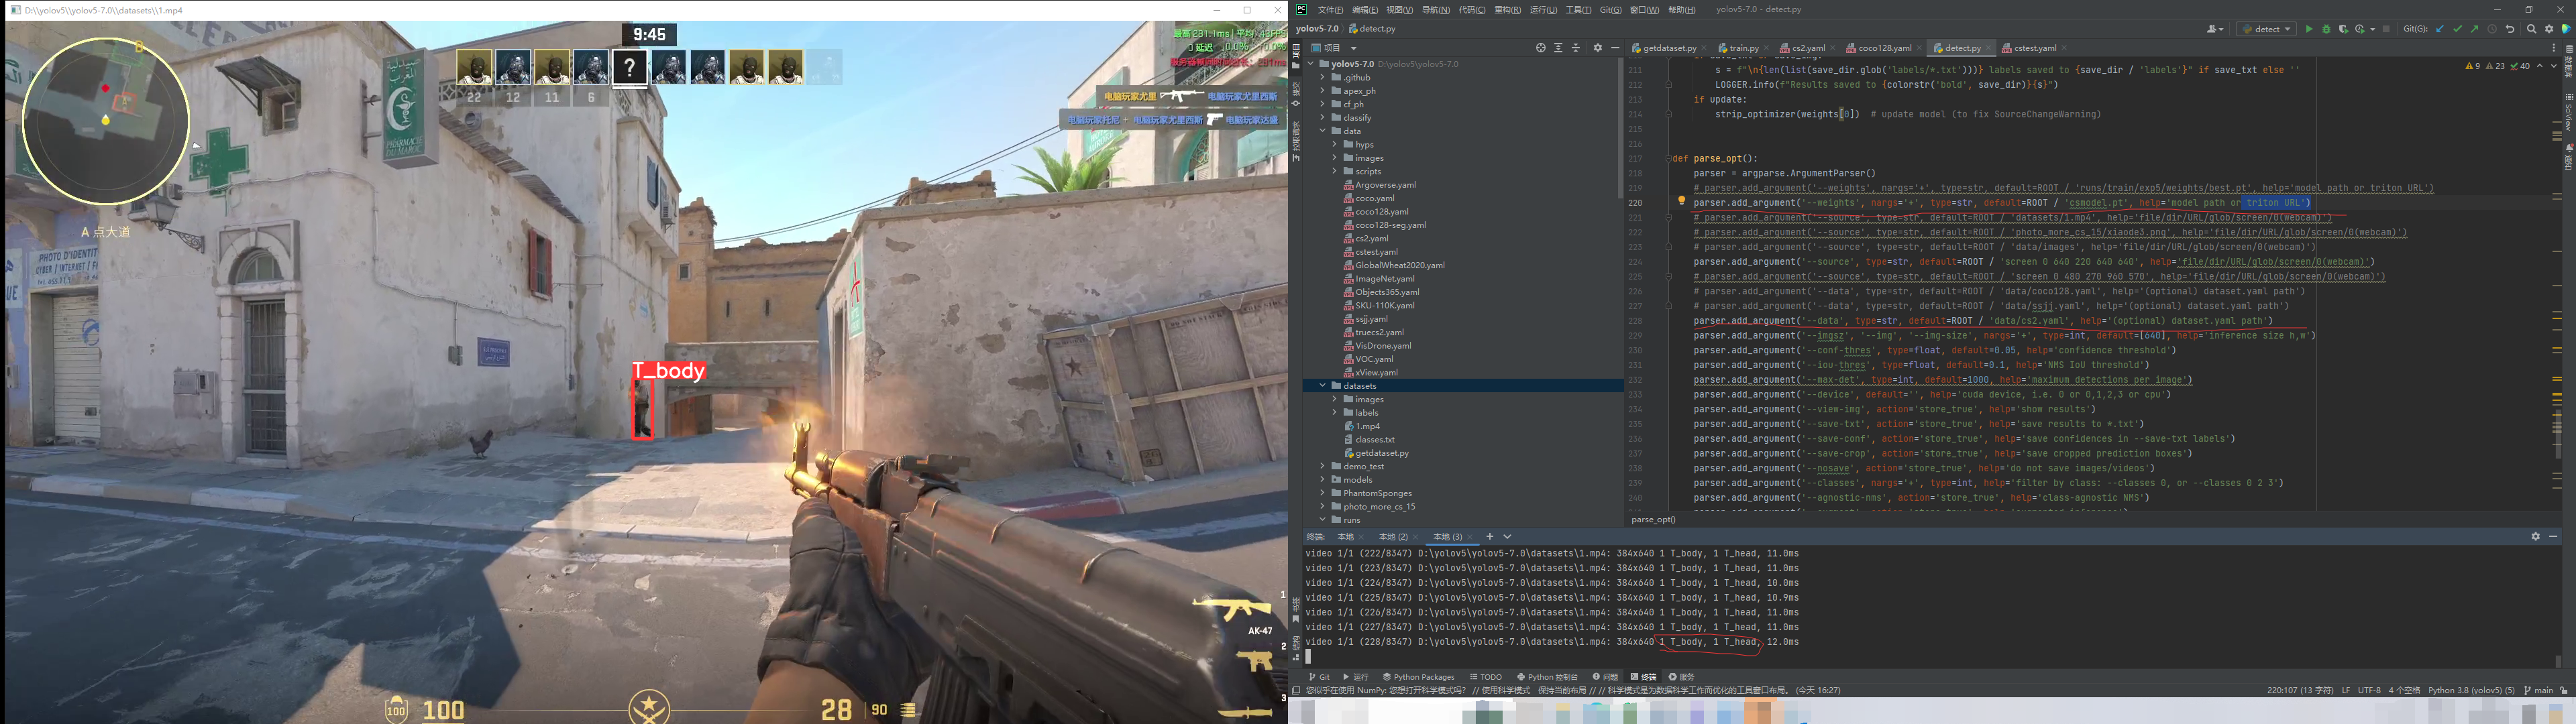Click the main Git branch in status bar
The image size is (2576, 724).
[2539, 690]
